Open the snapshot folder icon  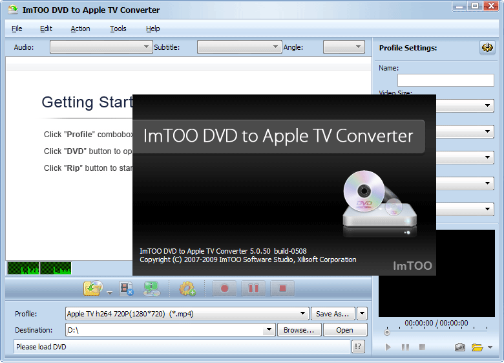tap(478, 347)
